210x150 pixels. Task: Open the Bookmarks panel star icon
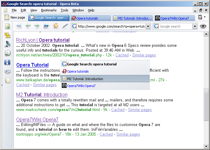click(7, 26)
